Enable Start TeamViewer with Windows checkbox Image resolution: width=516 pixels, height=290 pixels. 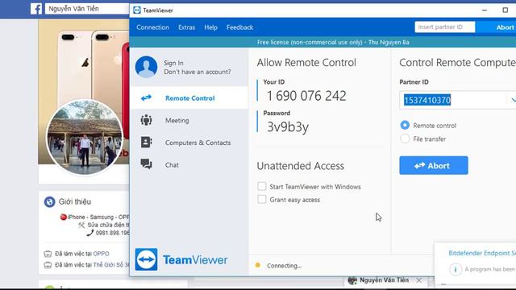(261, 186)
